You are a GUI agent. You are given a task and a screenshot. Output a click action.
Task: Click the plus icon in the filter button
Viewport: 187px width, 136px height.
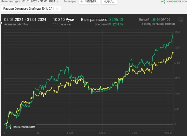pos(82,1)
